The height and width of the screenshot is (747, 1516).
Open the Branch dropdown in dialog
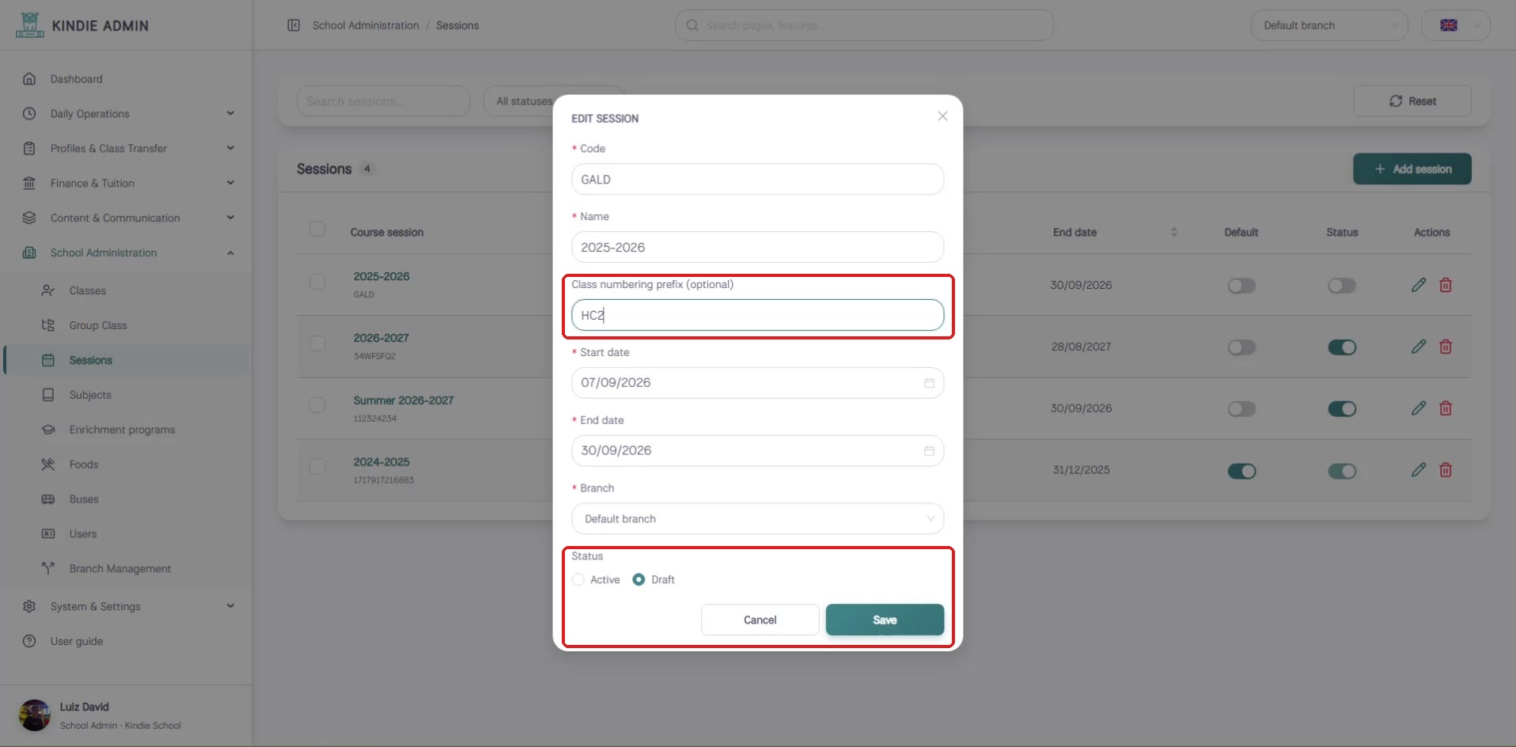tap(757, 519)
